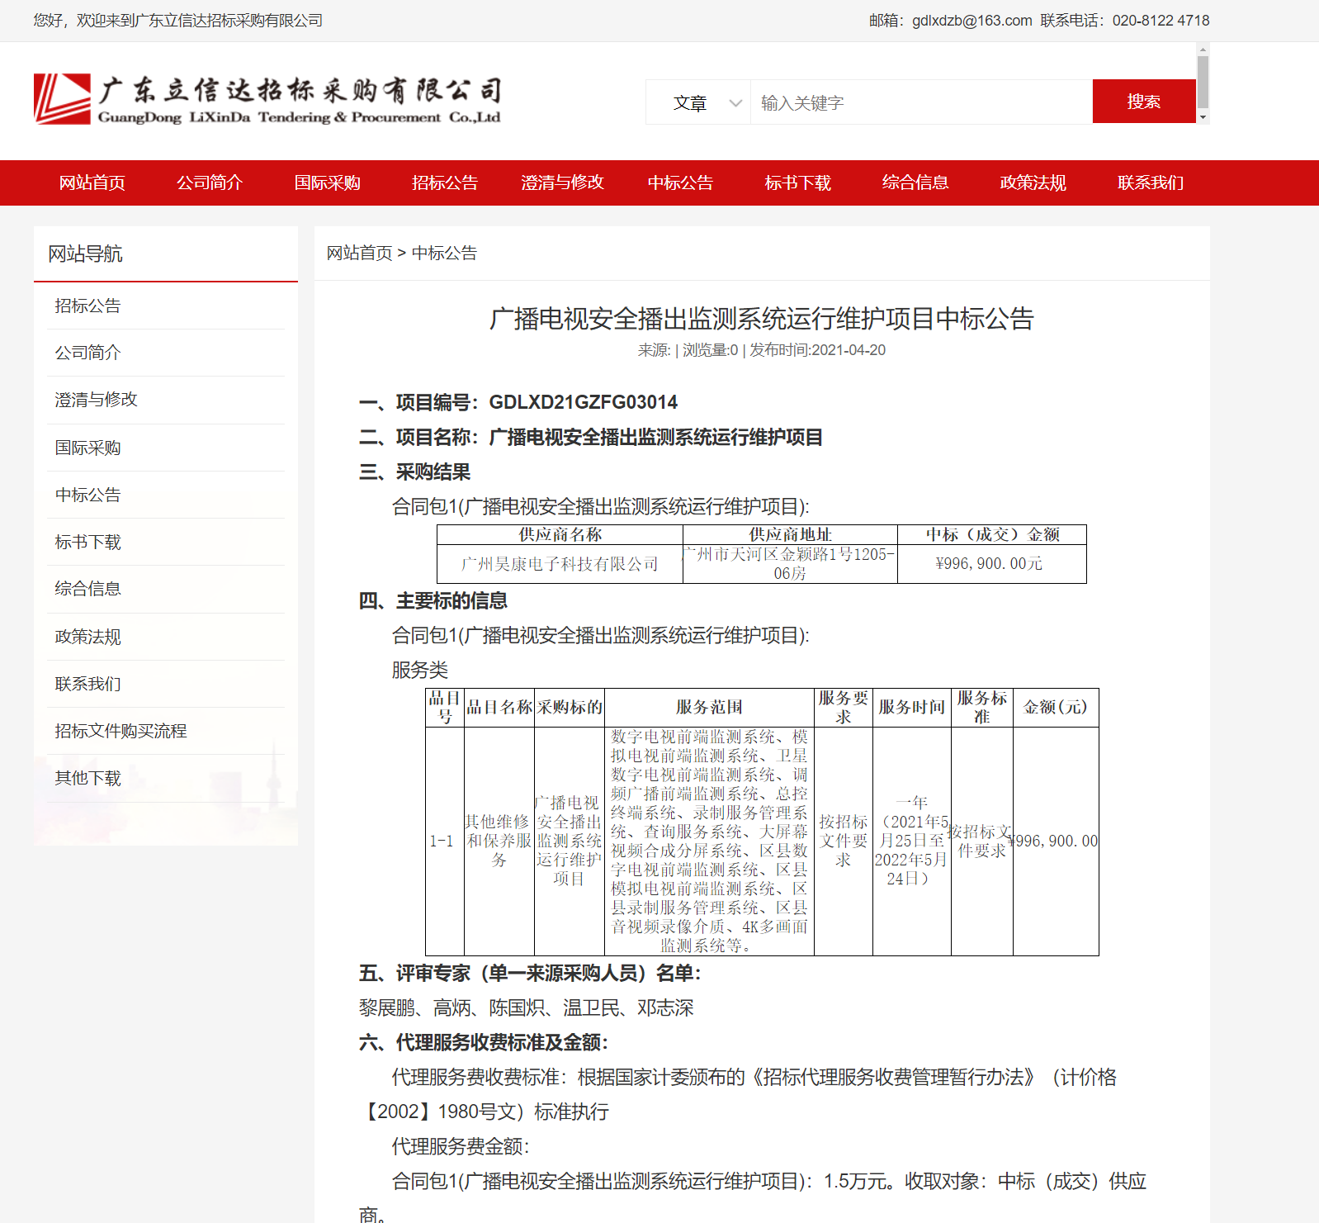1319x1223 pixels.
Task: Select 公司简介 in the sidebar navigation
Action: pos(166,353)
